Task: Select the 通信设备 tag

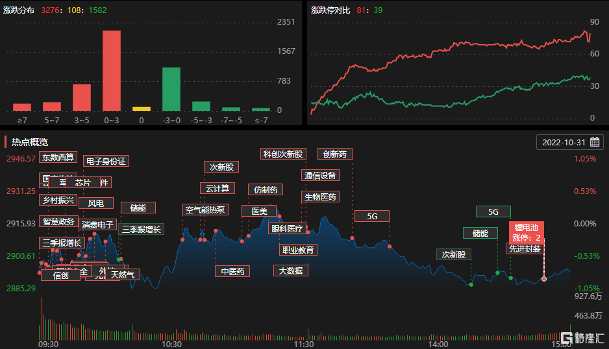Action: pyautogui.click(x=321, y=175)
